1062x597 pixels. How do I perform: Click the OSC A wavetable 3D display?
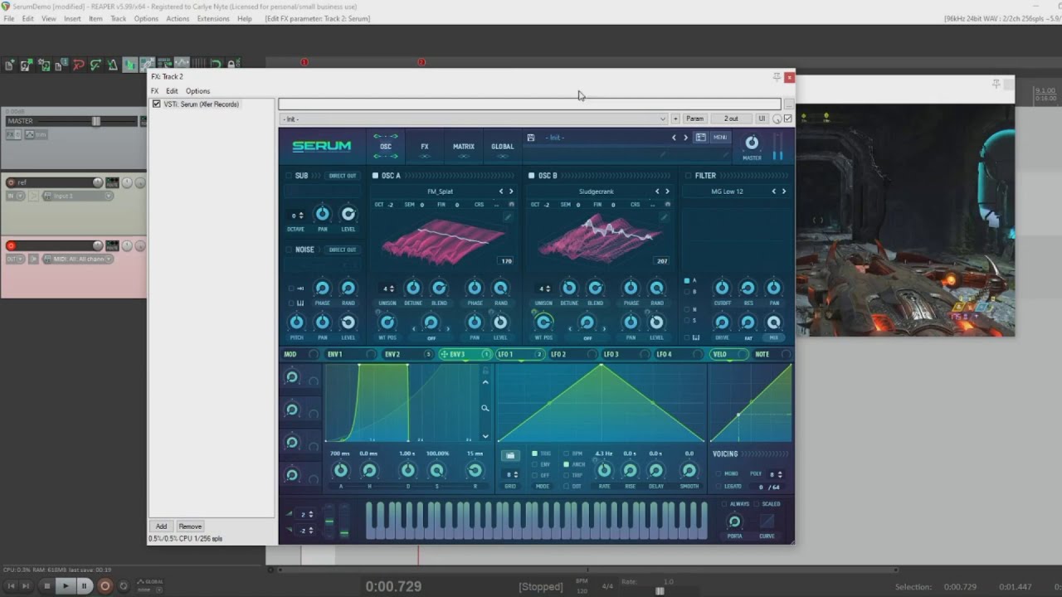click(443, 240)
